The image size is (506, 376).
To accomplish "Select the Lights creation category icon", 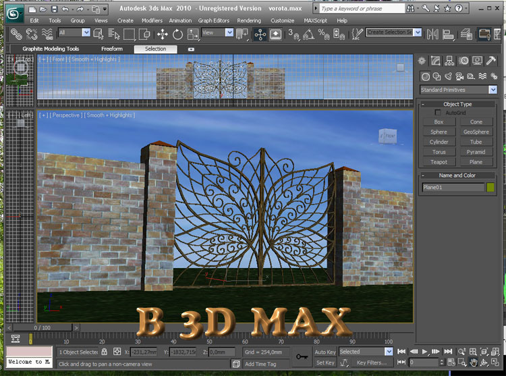I will 448,76.
